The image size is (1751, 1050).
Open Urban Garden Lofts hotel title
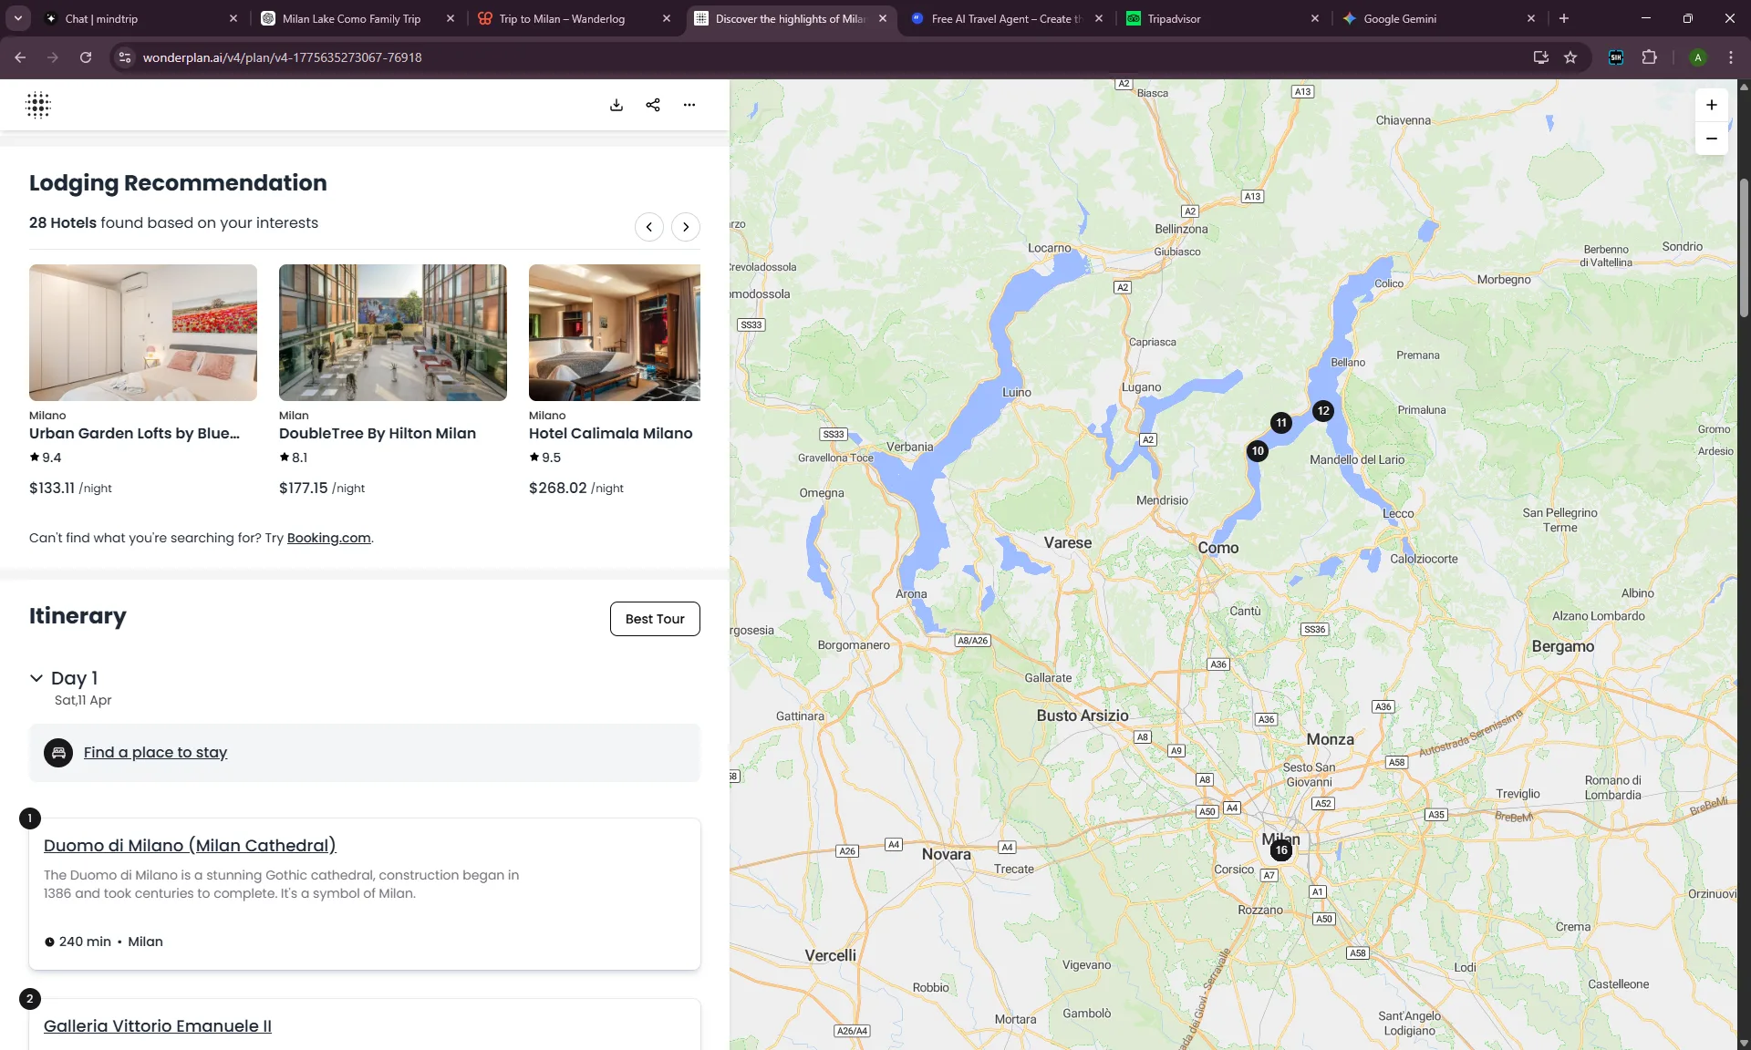click(134, 433)
